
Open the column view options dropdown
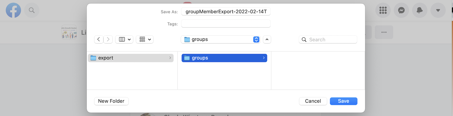tap(124, 39)
